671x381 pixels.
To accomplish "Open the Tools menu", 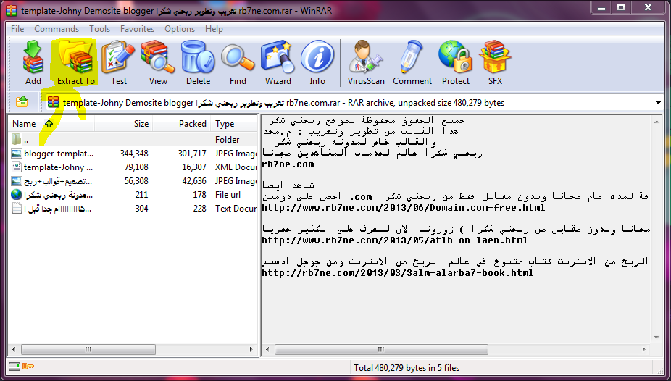I will 100,29.
